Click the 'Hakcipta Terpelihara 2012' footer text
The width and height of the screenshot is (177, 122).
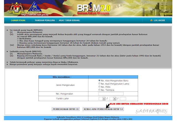[x=88, y=117]
